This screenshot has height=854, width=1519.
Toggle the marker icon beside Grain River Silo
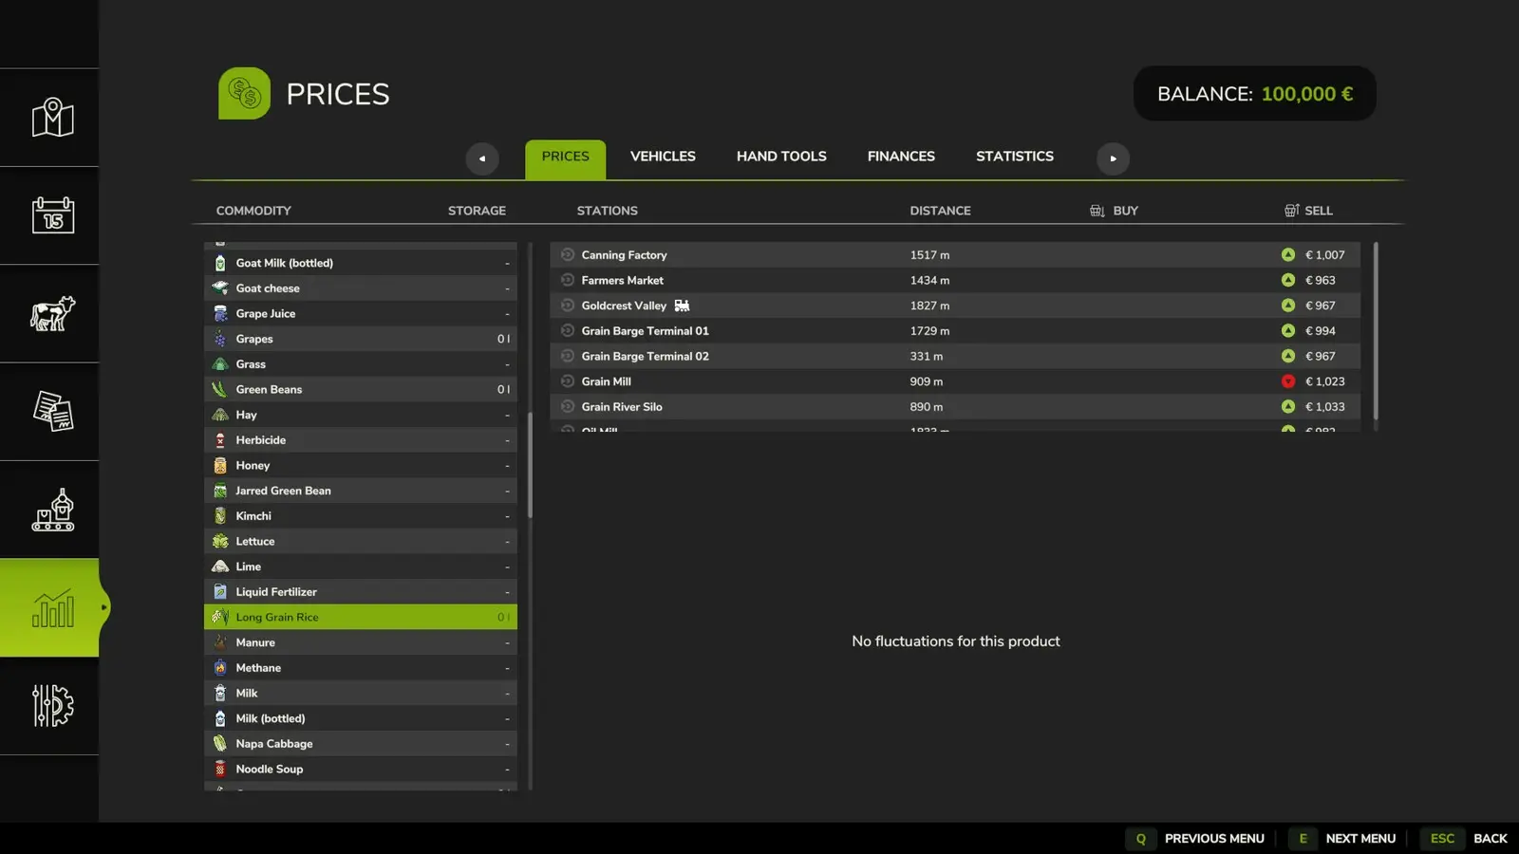coord(568,407)
